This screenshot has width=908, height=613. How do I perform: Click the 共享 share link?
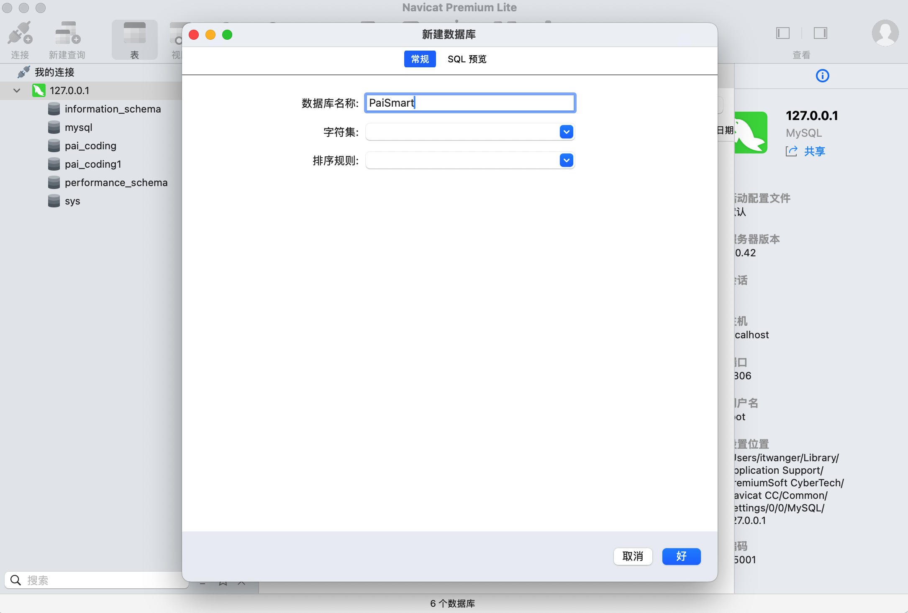click(x=814, y=151)
